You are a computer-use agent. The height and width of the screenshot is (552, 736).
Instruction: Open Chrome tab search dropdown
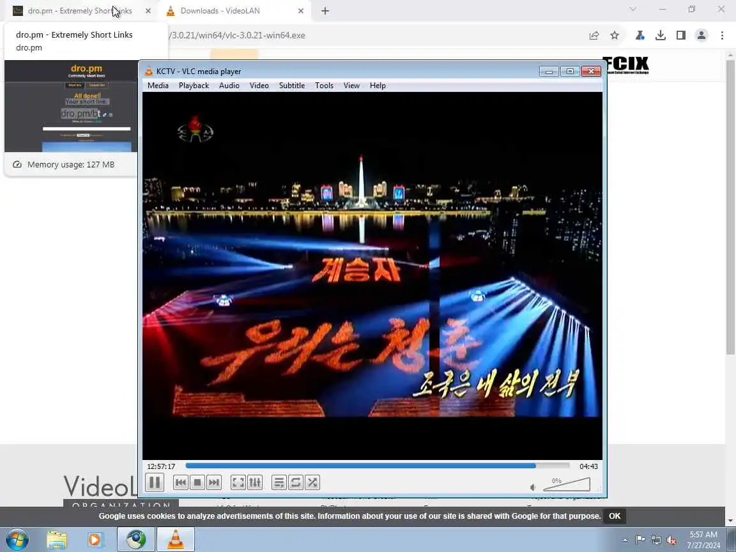pyautogui.click(x=633, y=10)
